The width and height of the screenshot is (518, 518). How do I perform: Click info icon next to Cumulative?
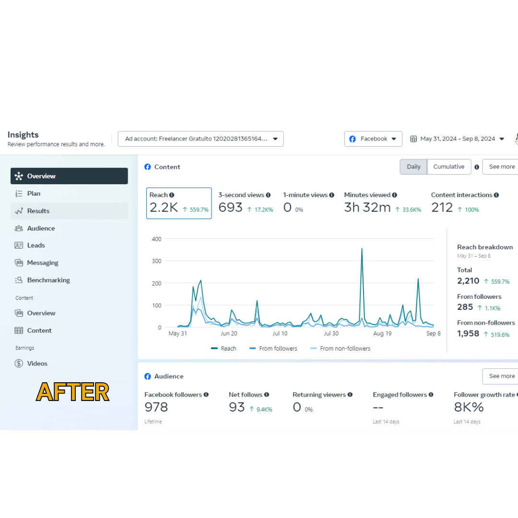pos(477,167)
